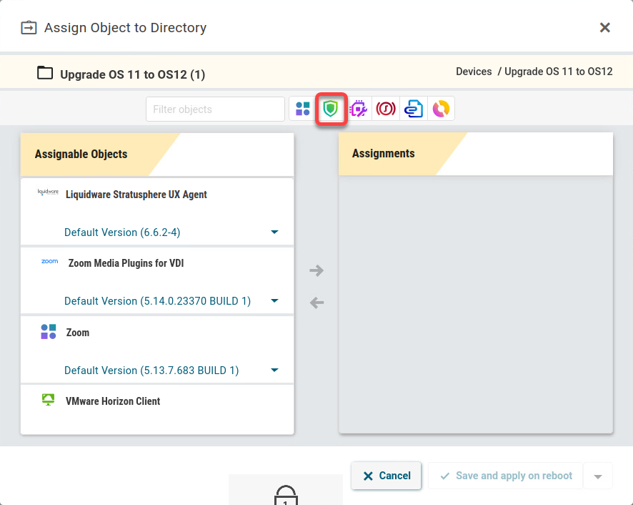Click the Apps filter icon with colored shapes
The height and width of the screenshot is (505, 633).
(x=303, y=109)
